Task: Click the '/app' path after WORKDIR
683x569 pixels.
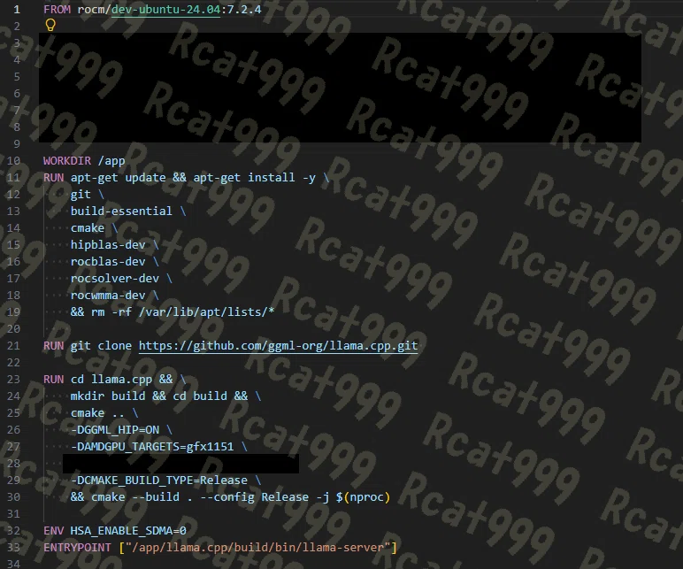Action: [111, 161]
